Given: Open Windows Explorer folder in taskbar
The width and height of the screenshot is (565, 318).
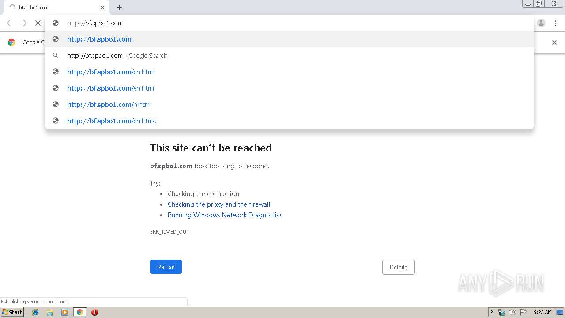Looking at the screenshot, I should (x=50, y=312).
